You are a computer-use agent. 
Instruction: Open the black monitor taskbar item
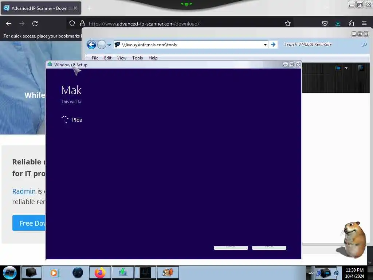tap(145, 273)
